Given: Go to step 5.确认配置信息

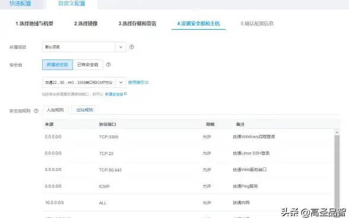Looking at the screenshot, I should coord(257,23).
